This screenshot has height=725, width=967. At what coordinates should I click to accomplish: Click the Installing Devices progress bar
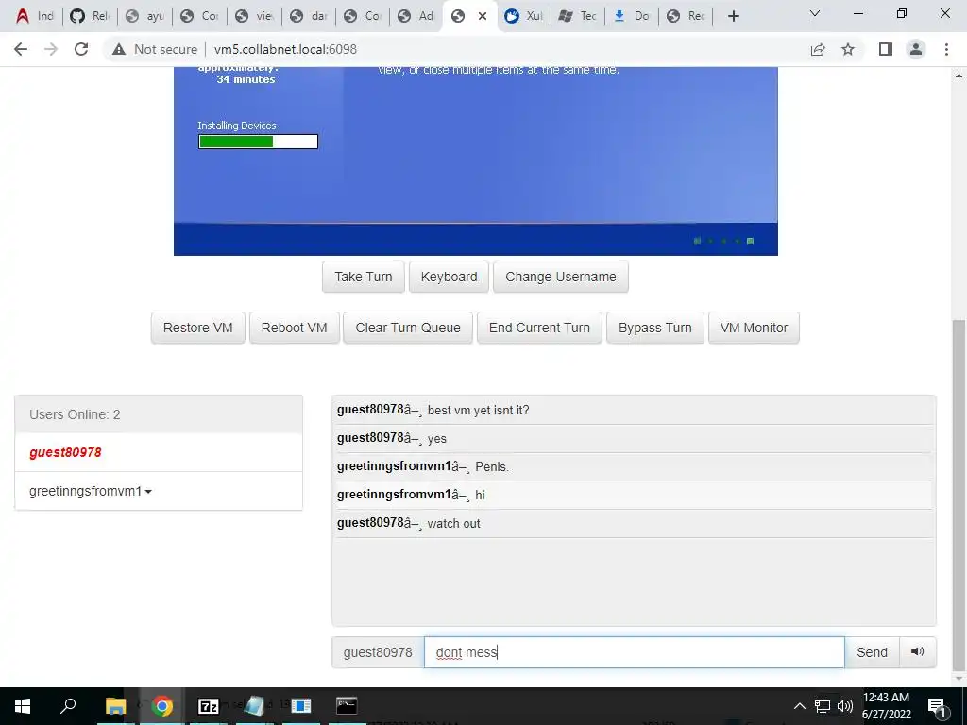click(x=258, y=142)
